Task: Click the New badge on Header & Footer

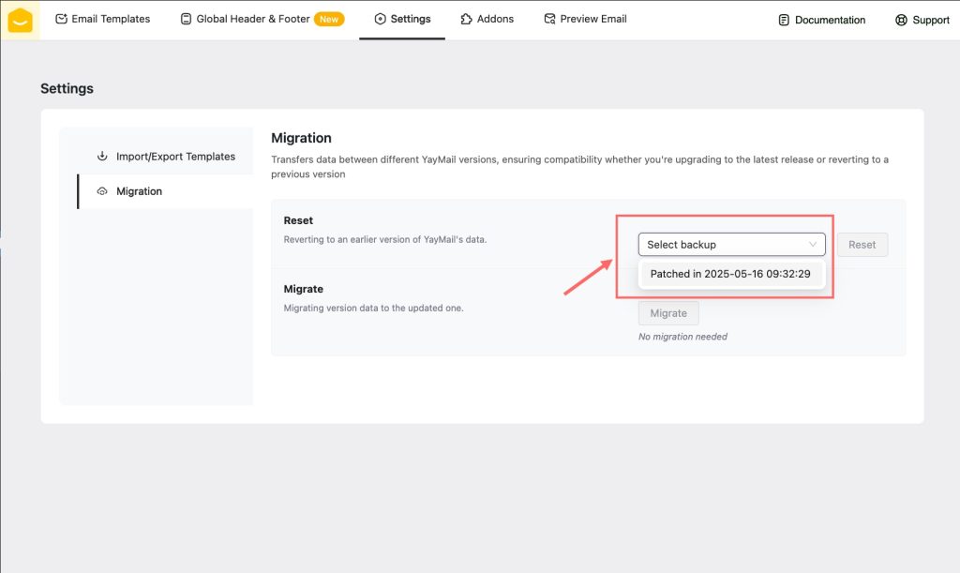Action: point(329,19)
